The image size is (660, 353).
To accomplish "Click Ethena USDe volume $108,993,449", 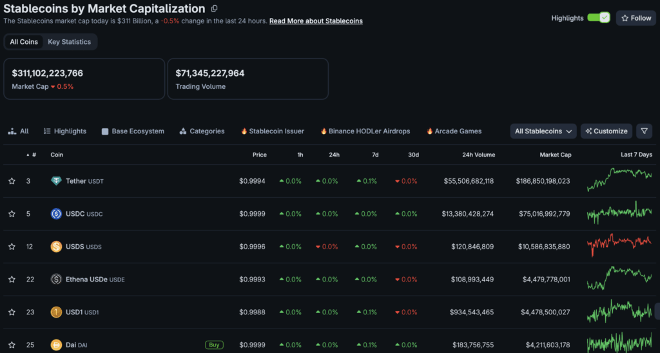I will click(x=472, y=280).
